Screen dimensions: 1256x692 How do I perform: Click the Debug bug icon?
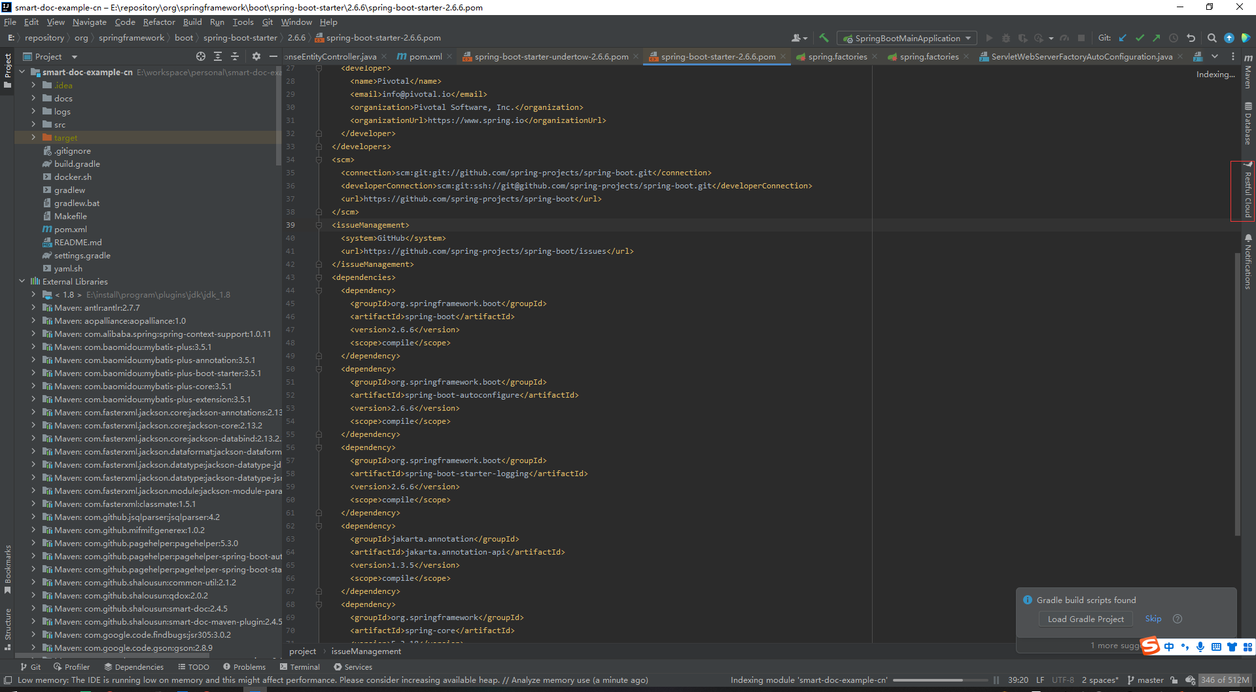(1006, 38)
